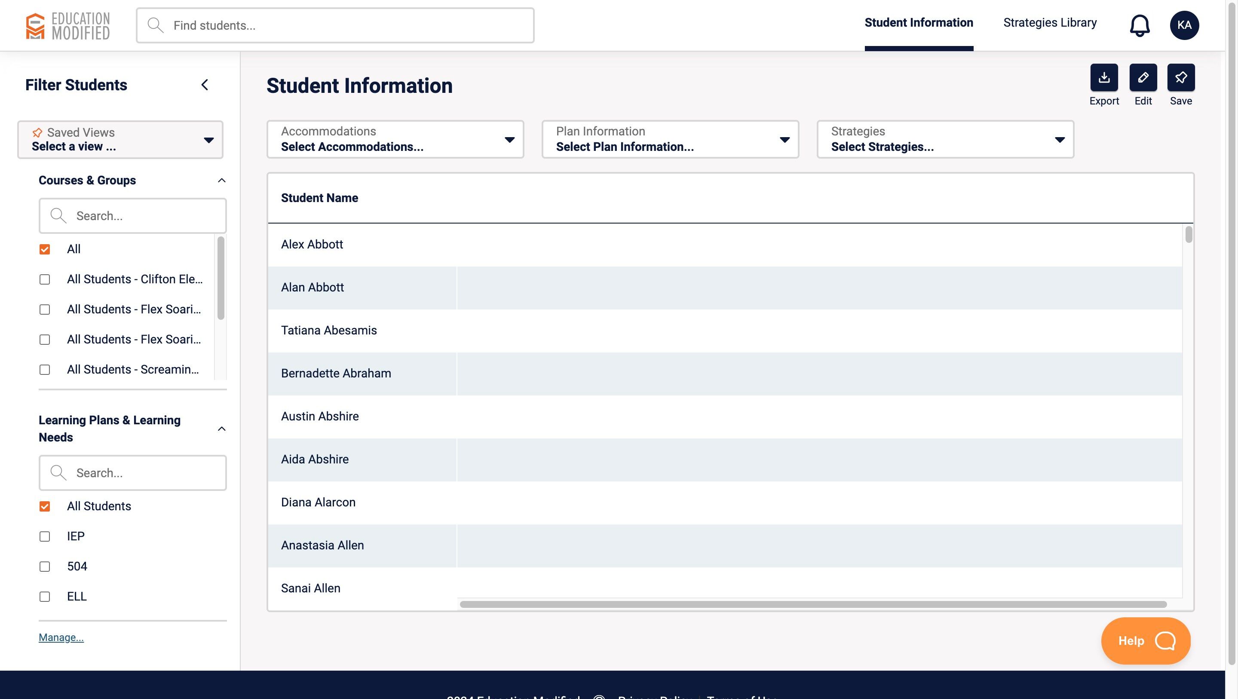The height and width of the screenshot is (699, 1238).
Task: Open the KA user avatar menu
Action: (x=1184, y=25)
